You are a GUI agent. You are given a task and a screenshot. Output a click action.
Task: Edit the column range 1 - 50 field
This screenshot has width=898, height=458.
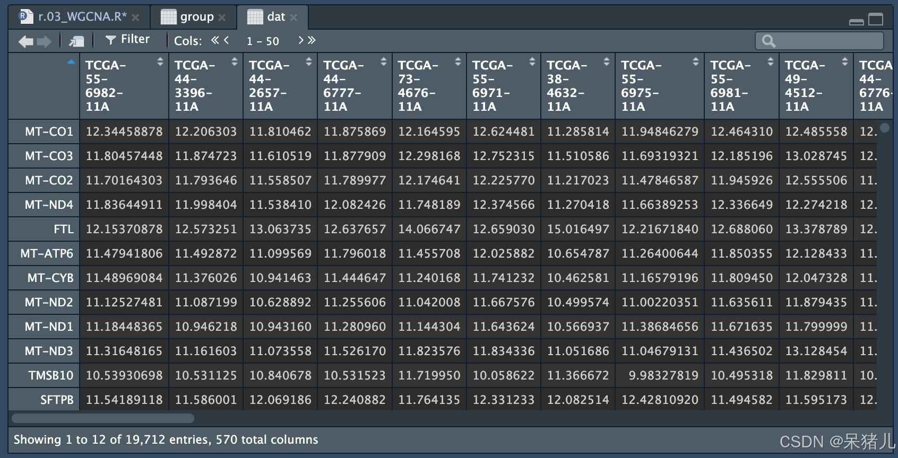pyautogui.click(x=263, y=41)
